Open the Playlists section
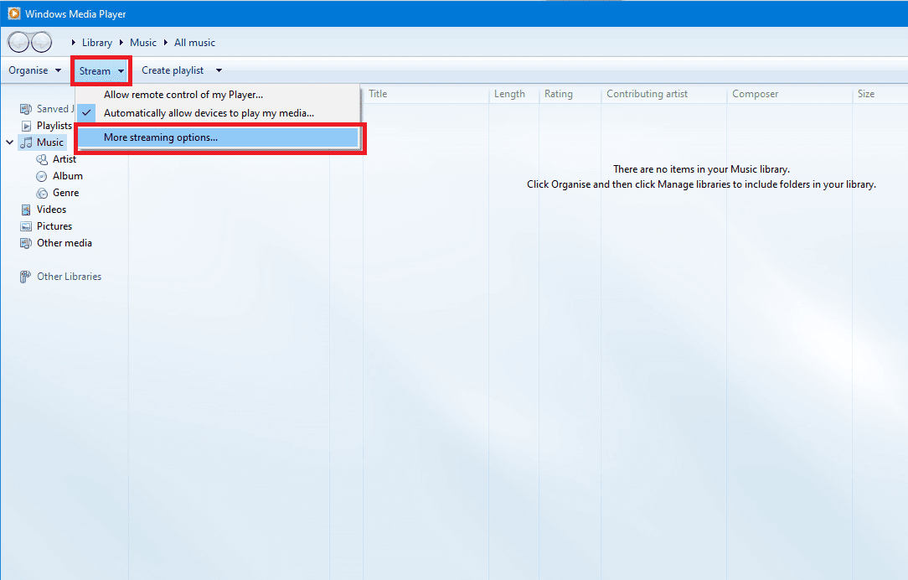 [x=51, y=125]
